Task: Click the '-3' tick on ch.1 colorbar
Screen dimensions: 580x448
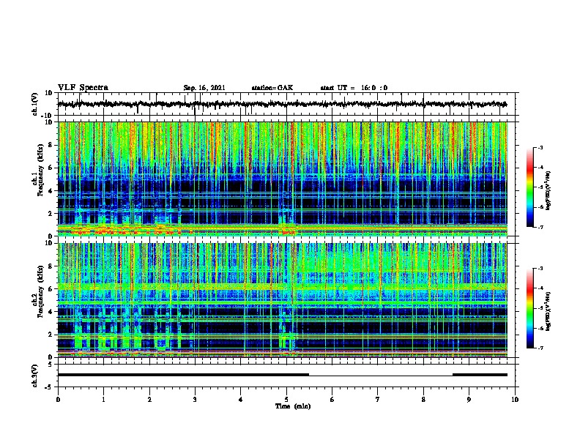Action: coord(540,147)
